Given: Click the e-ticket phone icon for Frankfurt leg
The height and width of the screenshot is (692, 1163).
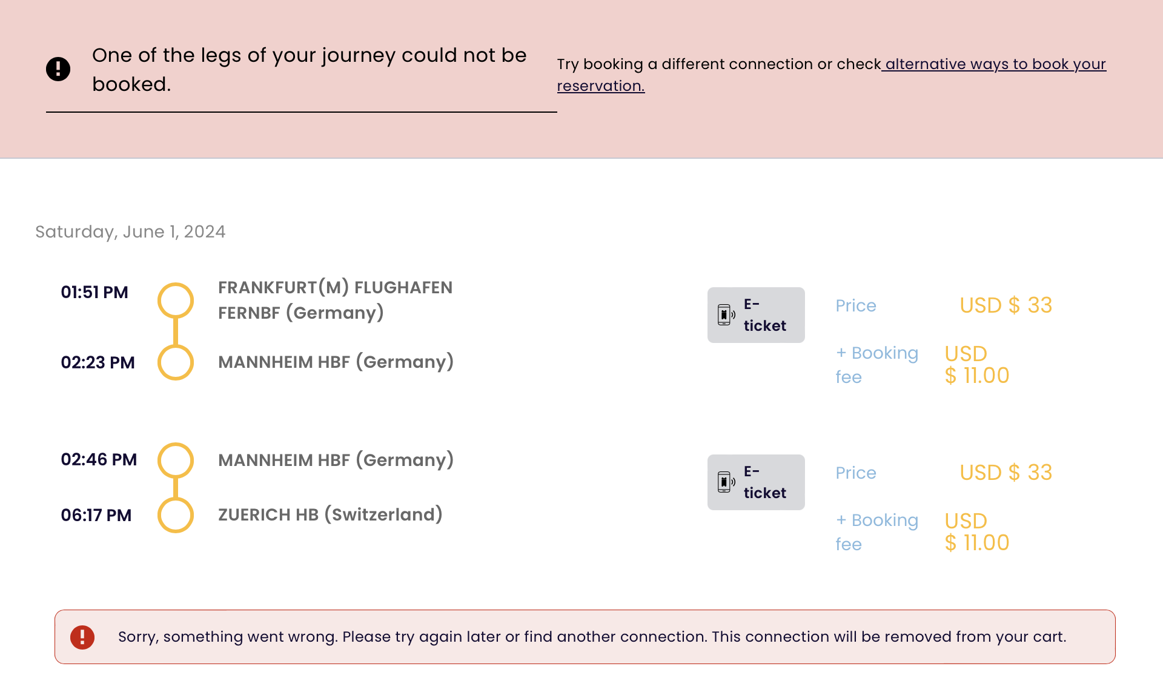Looking at the screenshot, I should 725,315.
